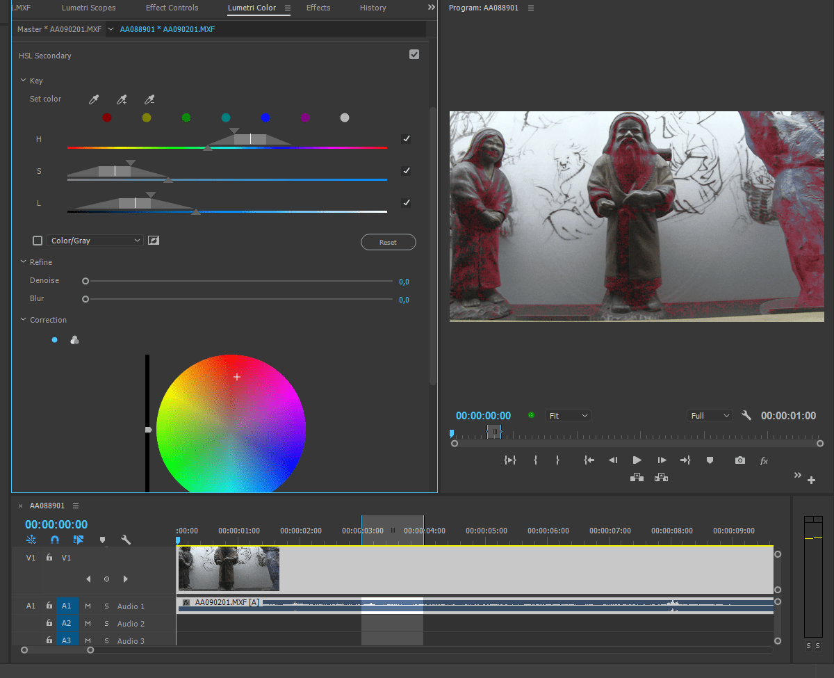
Task: Open Program Monitor wrench settings
Action: point(746,416)
